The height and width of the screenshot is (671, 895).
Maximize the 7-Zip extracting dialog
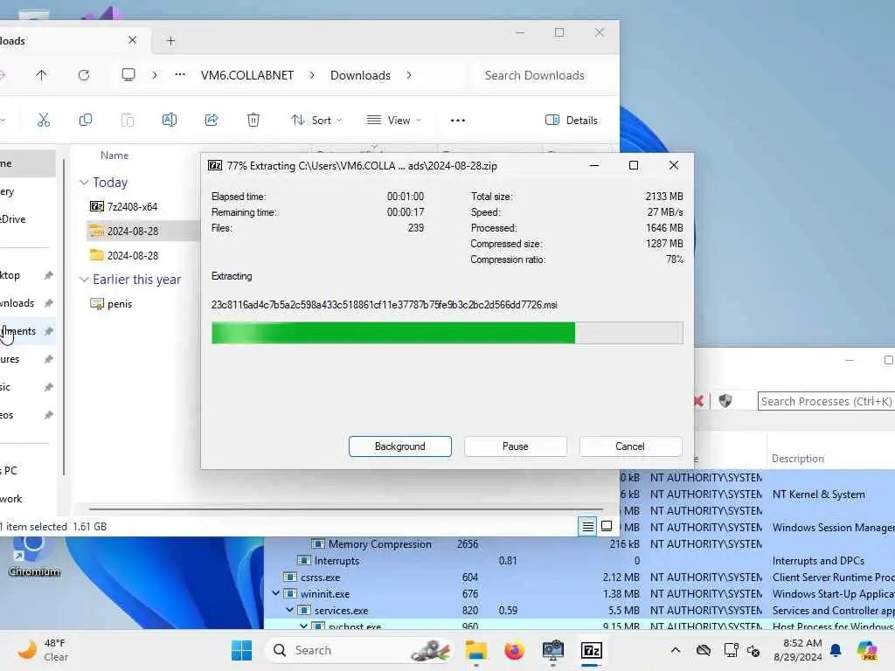(634, 165)
